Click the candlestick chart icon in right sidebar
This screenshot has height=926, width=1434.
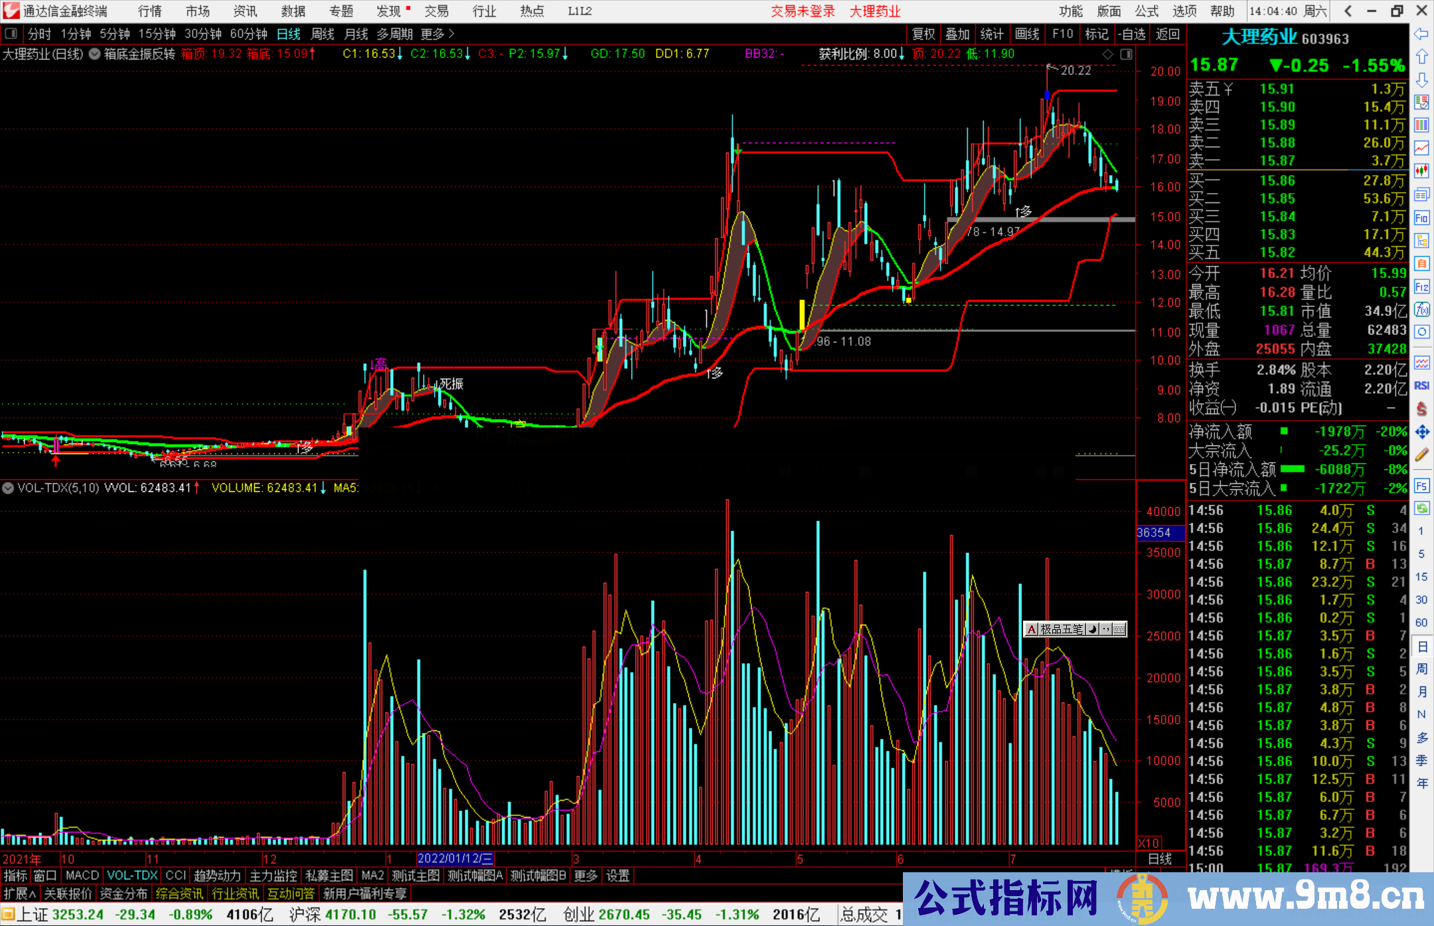coord(1421,171)
